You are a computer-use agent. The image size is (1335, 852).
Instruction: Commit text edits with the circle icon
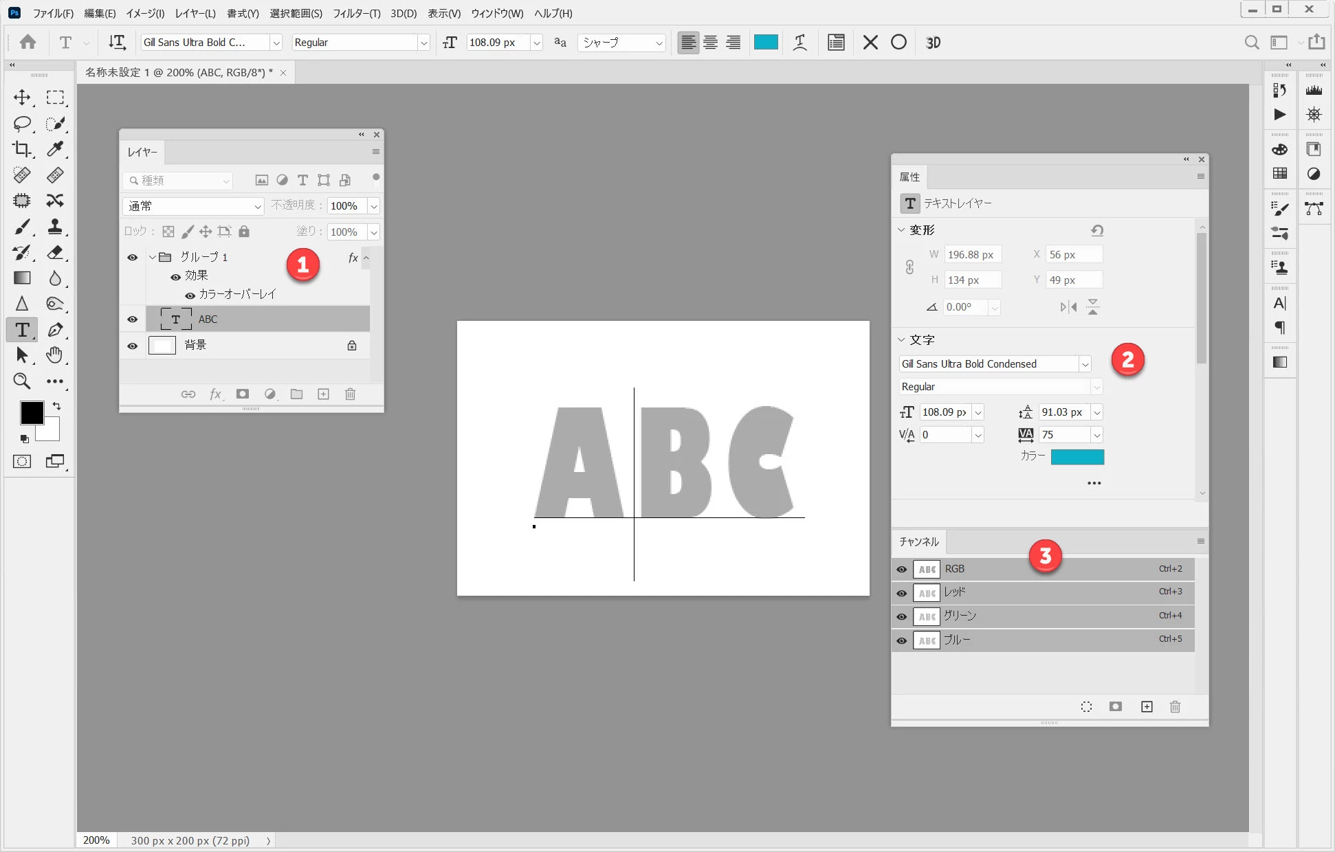point(898,43)
